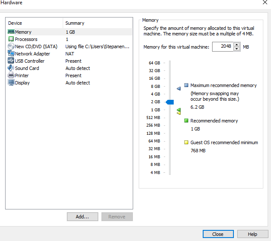The width and height of the screenshot is (271, 241).
Task: Click the 768 MB guest minimum value
Action: point(198,151)
